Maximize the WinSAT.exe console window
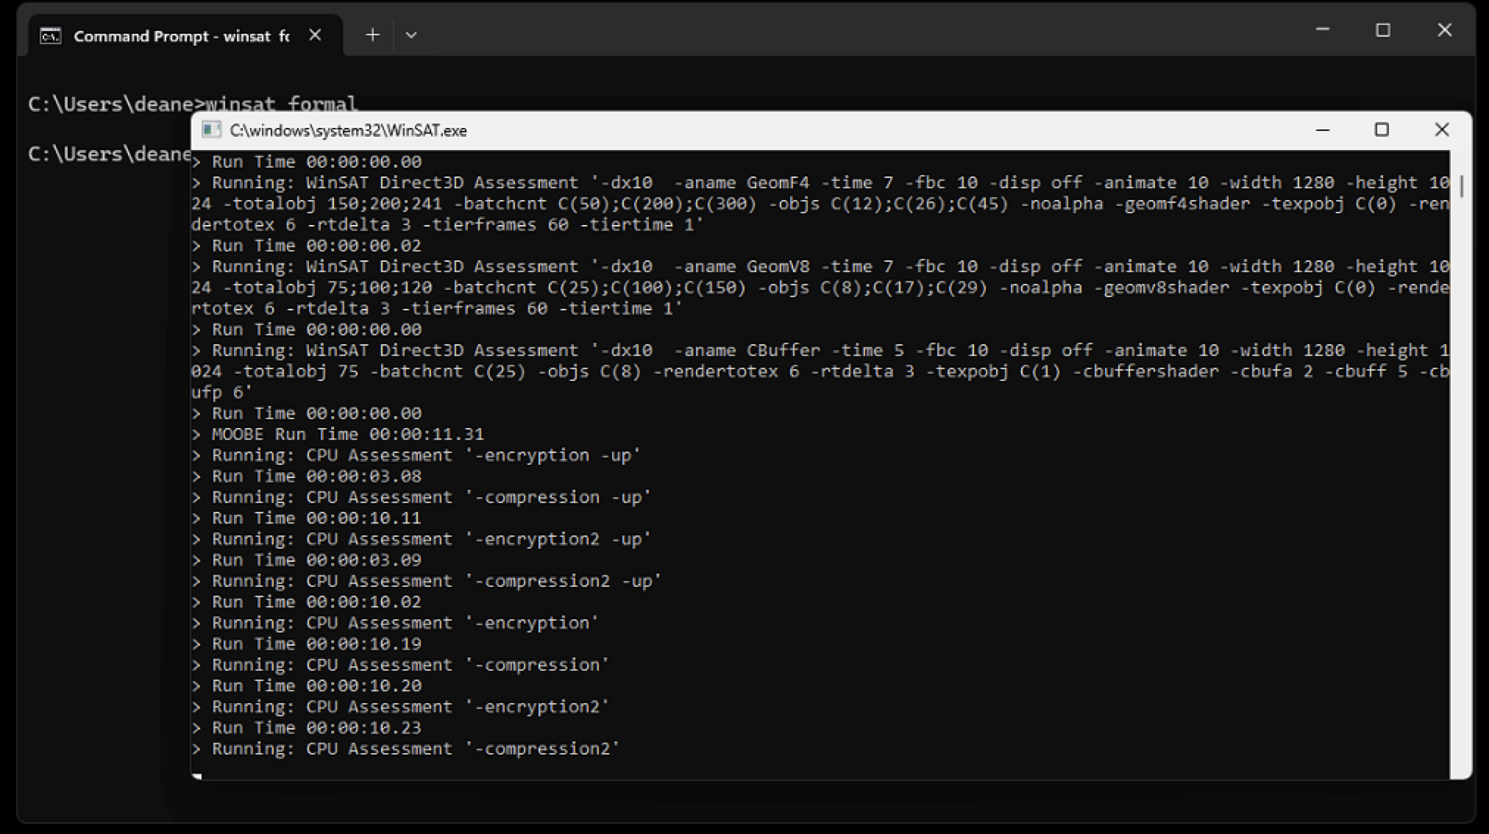 (x=1382, y=130)
